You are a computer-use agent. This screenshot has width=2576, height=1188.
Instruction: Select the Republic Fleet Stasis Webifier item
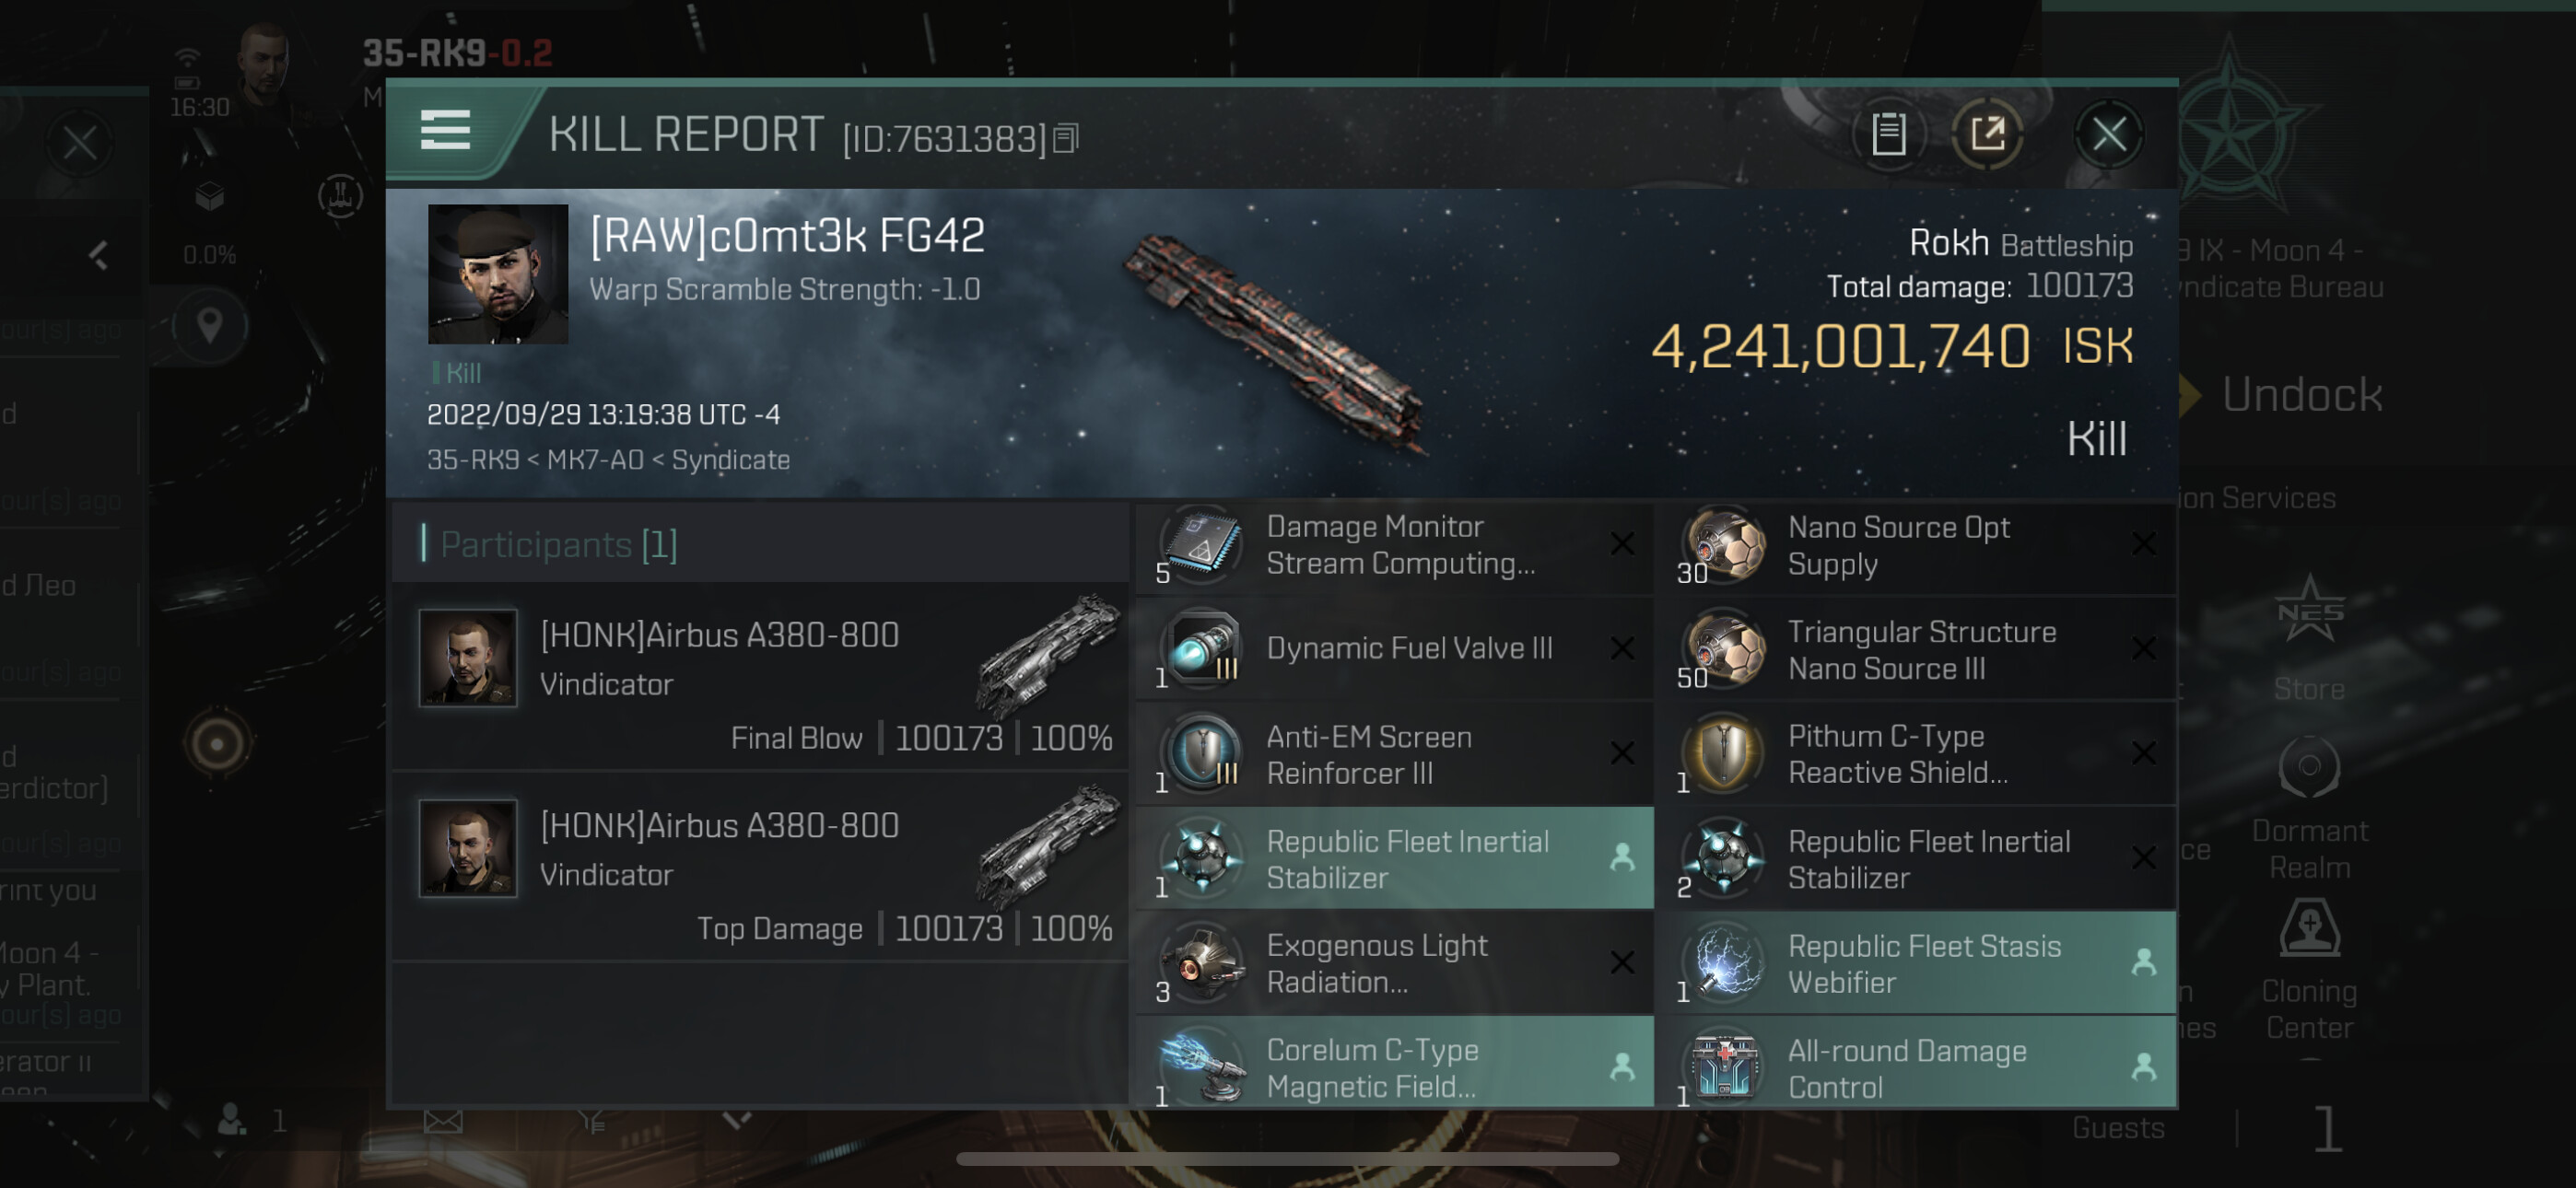[1915, 963]
